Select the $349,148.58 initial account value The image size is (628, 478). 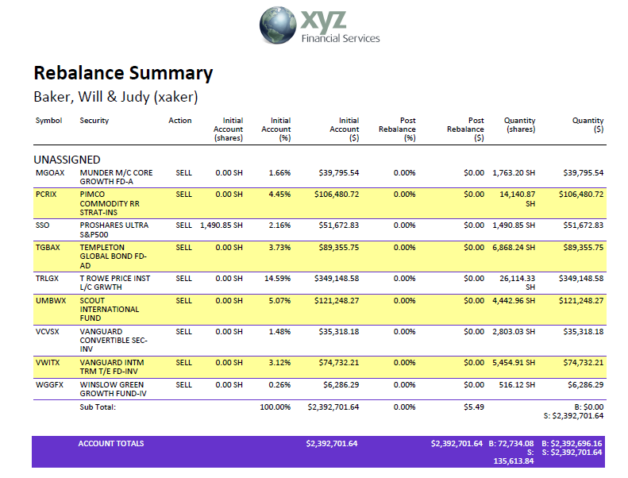coord(333,279)
